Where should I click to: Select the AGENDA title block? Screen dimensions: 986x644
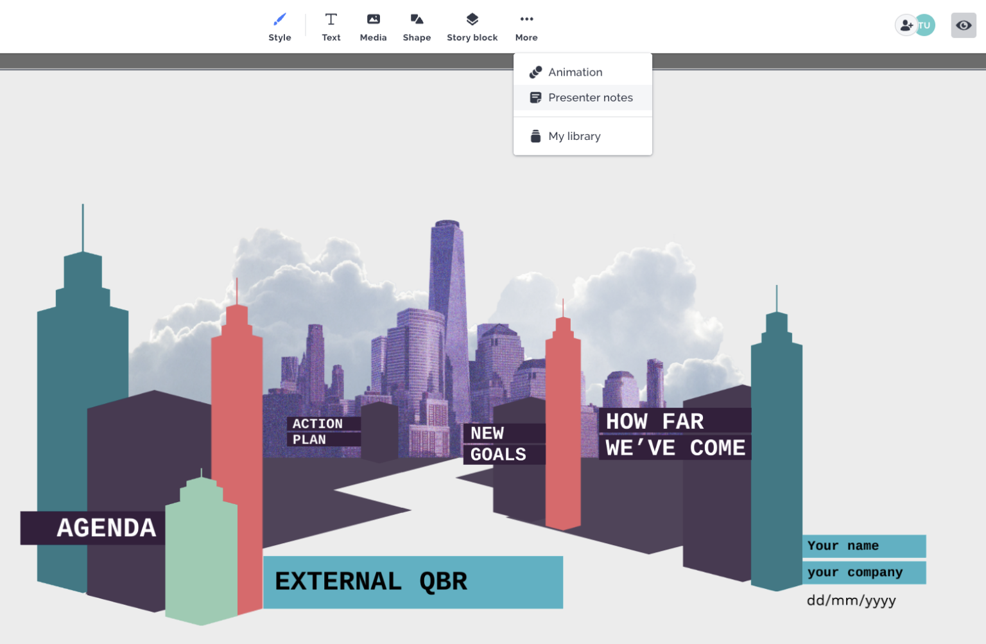pos(106,528)
